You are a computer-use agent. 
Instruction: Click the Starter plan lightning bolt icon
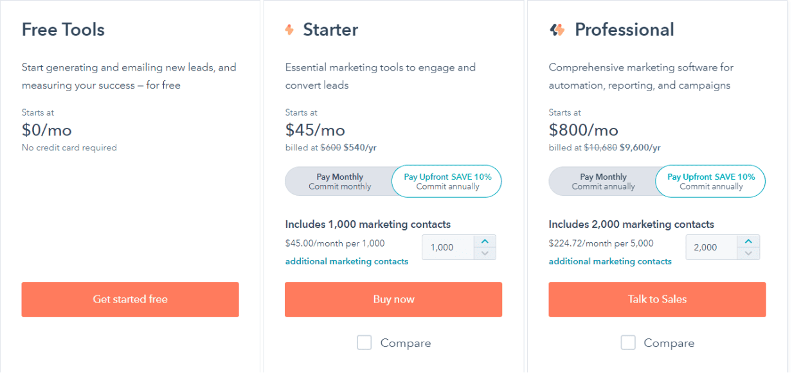click(x=289, y=30)
